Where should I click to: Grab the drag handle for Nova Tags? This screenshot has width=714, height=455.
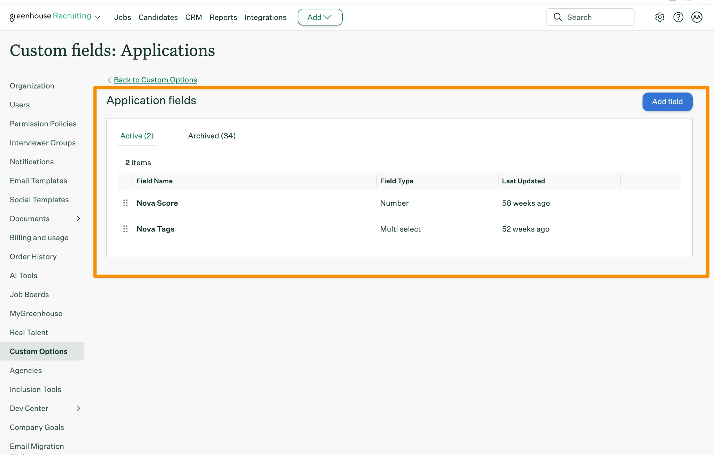pyautogui.click(x=126, y=229)
